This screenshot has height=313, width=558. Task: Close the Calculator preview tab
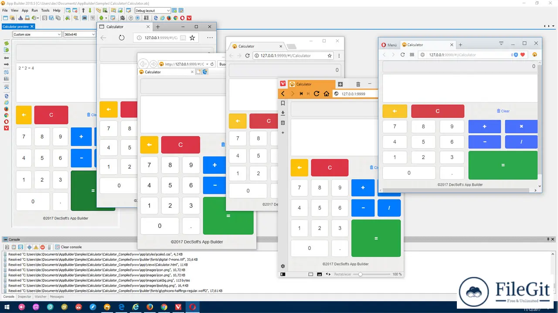tap(32, 27)
